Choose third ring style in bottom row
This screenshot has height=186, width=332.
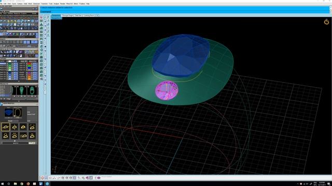point(23,136)
